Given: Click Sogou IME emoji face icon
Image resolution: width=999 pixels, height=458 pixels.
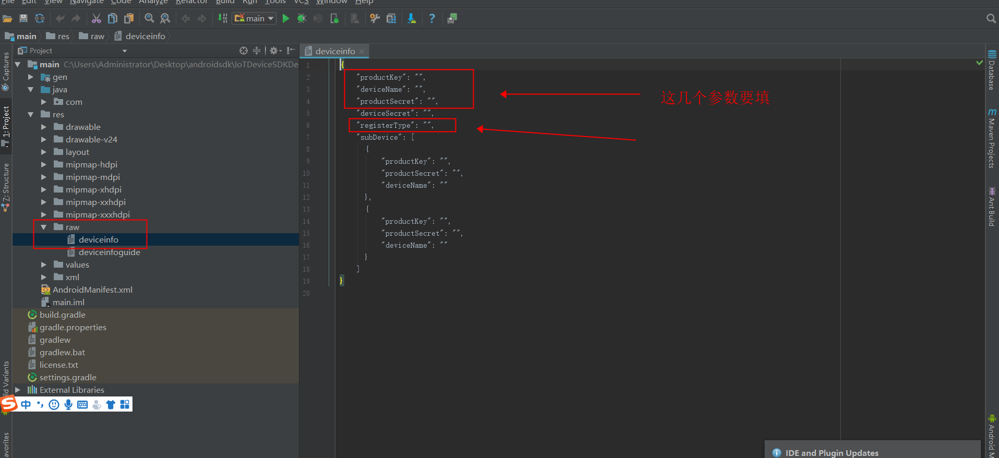Looking at the screenshot, I should tap(54, 404).
